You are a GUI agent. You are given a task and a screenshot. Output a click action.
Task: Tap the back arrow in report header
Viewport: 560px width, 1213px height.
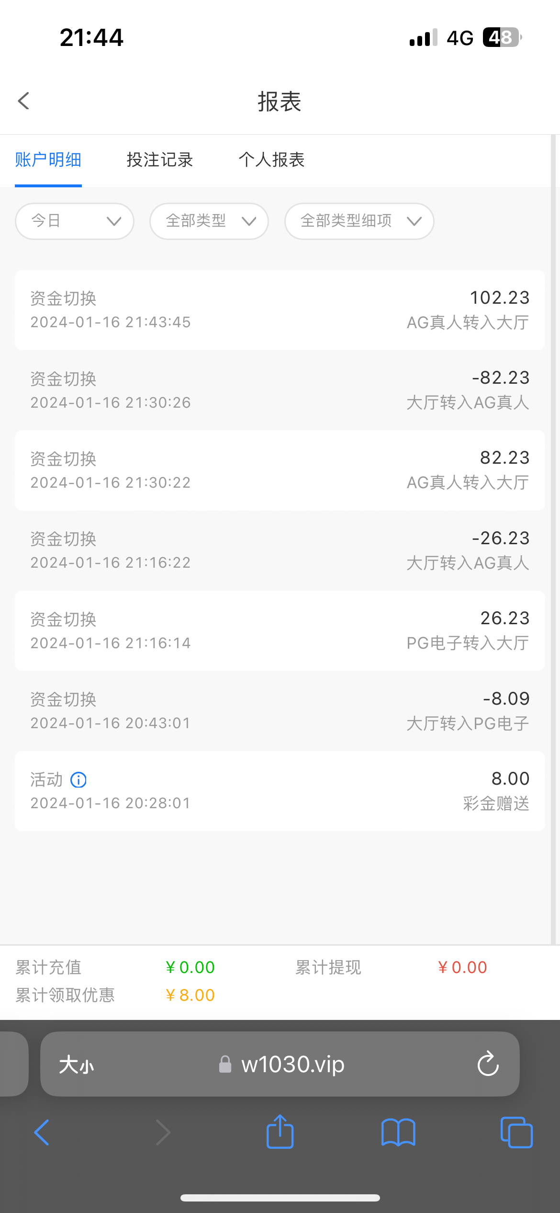pyautogui.click(x=23, y=101)
